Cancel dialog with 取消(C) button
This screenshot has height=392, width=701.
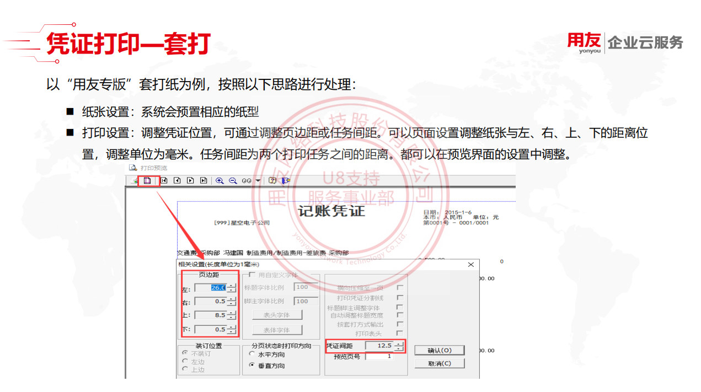[439, 363]
